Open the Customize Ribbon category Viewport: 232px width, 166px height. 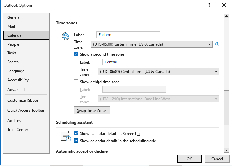pos(26,100)
